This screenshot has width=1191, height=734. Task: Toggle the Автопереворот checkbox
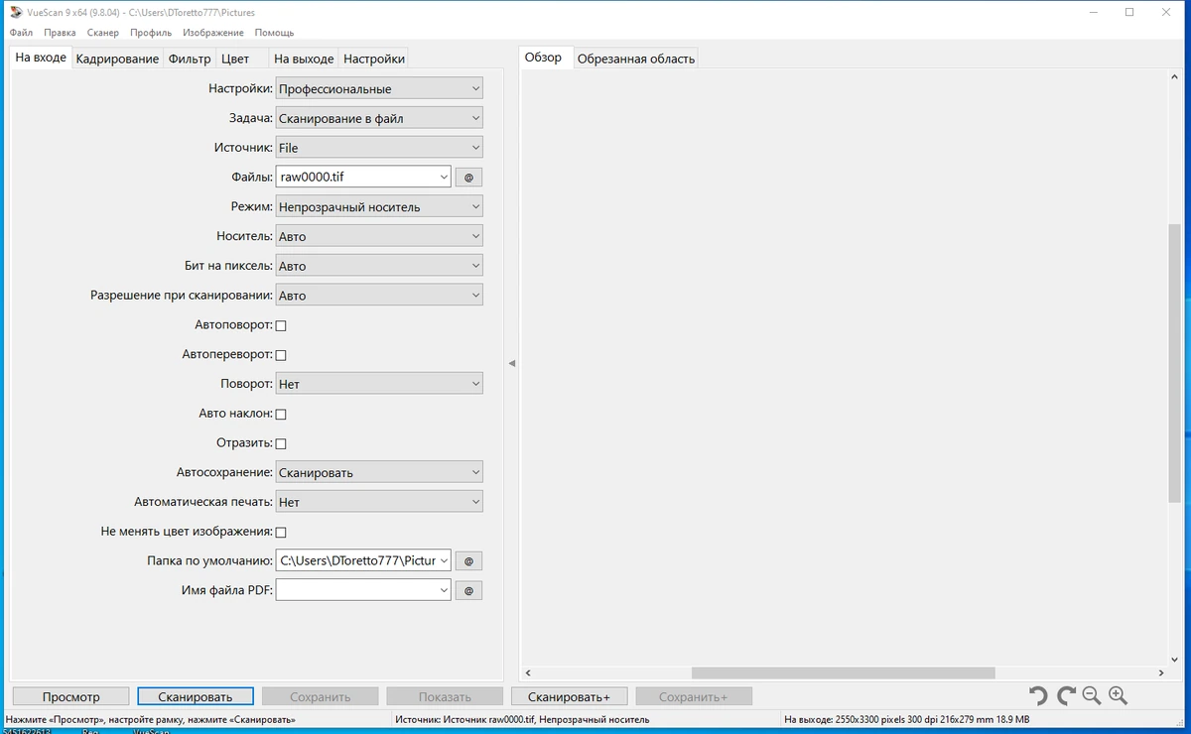click(281, 355)
